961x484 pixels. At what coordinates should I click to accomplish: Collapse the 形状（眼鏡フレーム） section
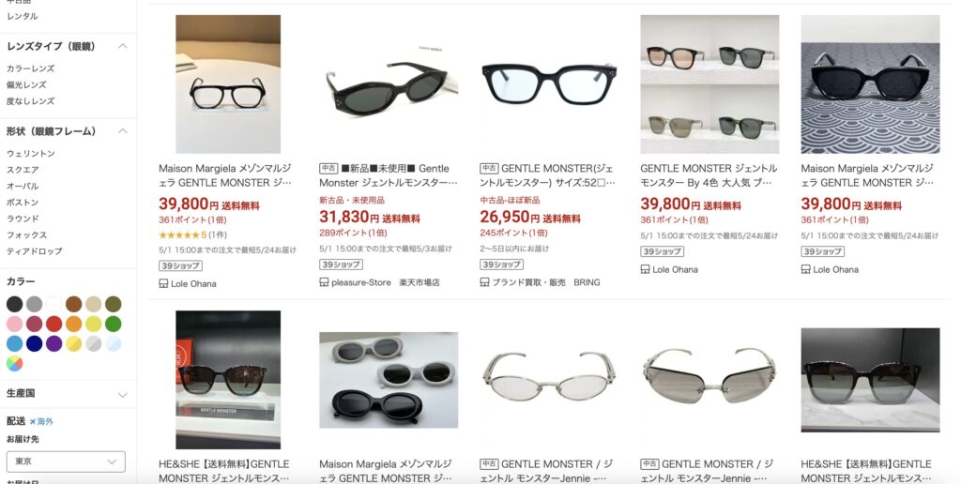(x=123, y=131)
